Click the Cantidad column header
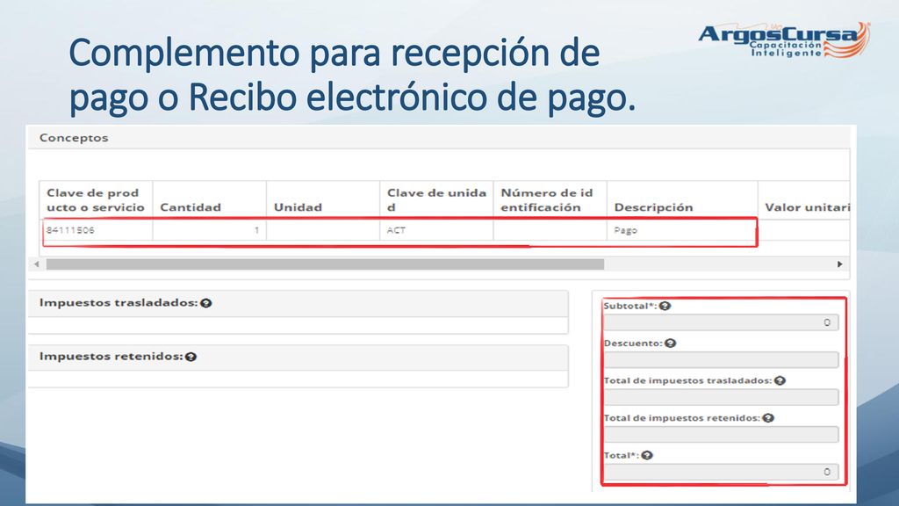Image resolution: width=899 pixels, height=506 pixels. click(209, 199)
